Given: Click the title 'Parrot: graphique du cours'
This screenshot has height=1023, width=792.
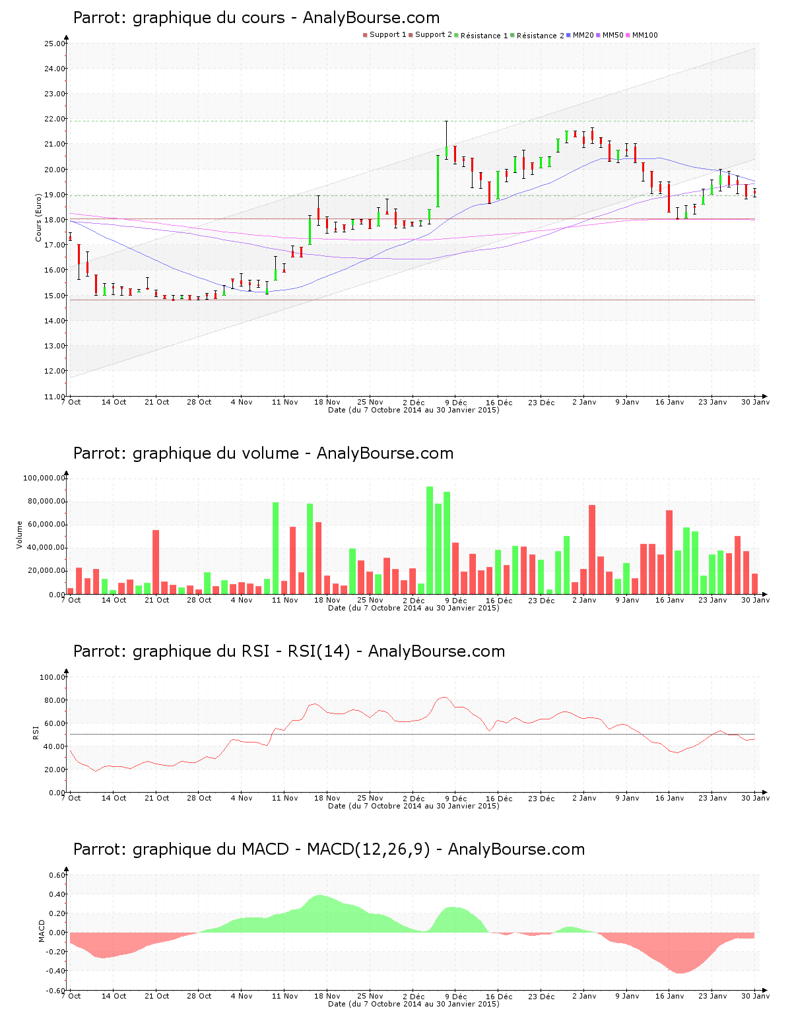Looking at the screenshot, I should click(179, 18).
